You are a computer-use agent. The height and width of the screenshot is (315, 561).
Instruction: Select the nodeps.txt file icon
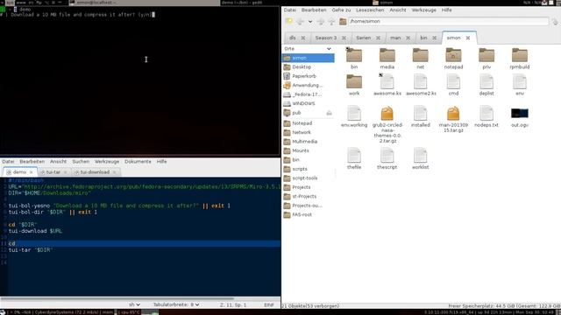pyautogui.click(x=486, y=113)
